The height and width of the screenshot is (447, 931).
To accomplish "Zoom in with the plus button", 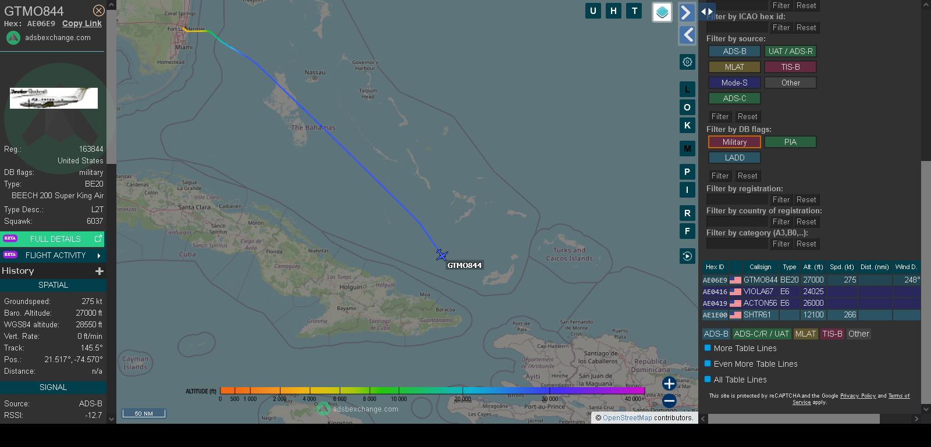I will (669, 384).
